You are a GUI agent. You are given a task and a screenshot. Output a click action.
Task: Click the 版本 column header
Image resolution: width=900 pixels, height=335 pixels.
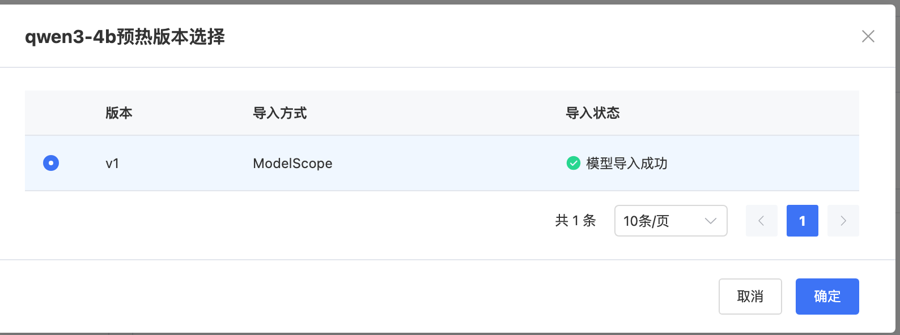tap(119, 113)
